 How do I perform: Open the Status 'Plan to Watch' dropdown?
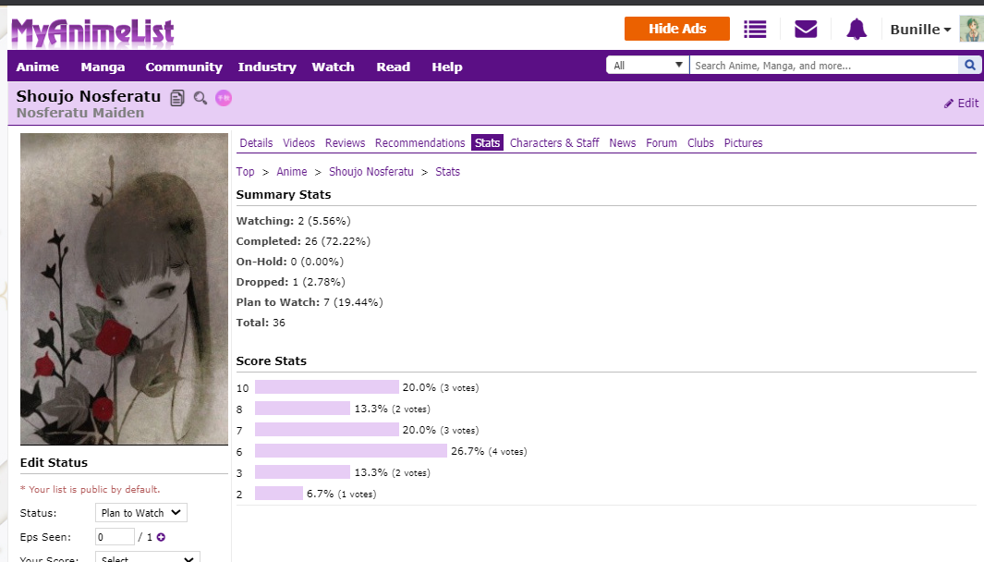(141, 513)
